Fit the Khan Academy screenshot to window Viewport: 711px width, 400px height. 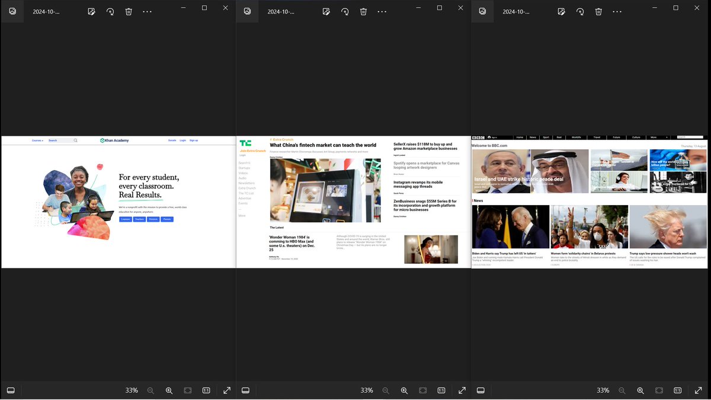pyautogui.click(x=188, y=391)
